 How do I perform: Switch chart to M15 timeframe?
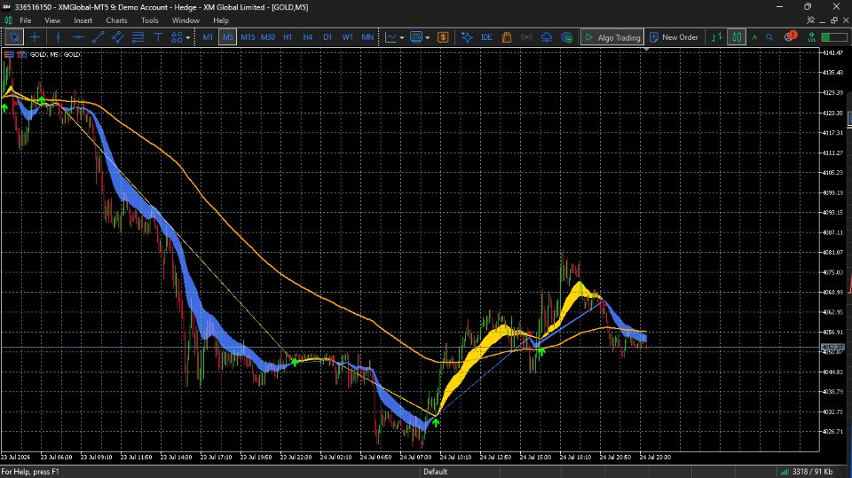tap(248, 37)
